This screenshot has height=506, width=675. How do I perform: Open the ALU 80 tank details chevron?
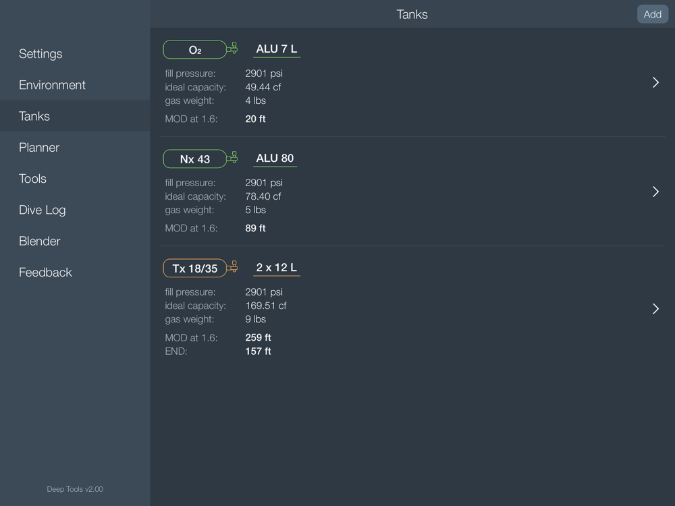655,192
